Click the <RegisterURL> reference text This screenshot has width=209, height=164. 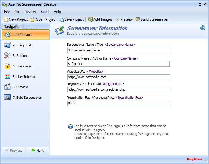tap(113, 84)
